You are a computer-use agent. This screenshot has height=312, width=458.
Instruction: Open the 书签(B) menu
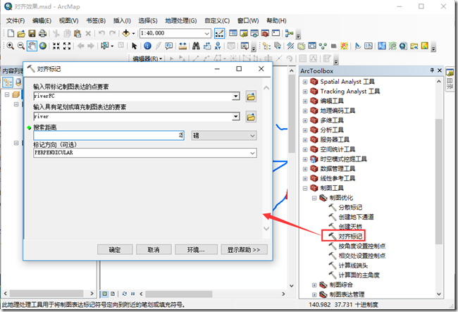click(x=96, y=20)
